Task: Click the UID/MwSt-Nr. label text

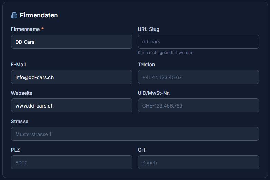Action: point(154,93)
